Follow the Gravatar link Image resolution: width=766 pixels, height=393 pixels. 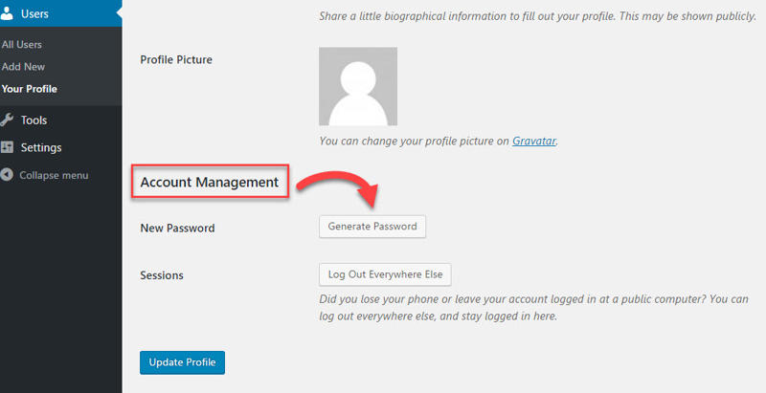534,141
